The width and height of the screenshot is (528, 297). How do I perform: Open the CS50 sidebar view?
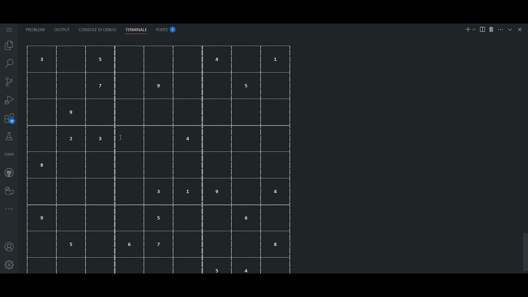pos(9,154)
